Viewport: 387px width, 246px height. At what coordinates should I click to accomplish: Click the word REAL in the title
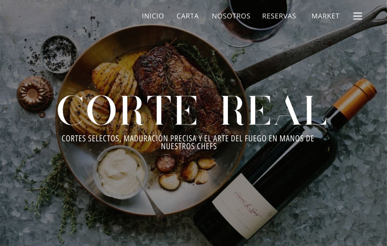[x=274, y=110]
